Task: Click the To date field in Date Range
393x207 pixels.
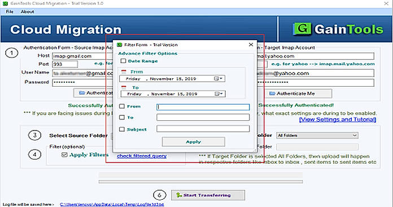Action: tap(173, 94)
